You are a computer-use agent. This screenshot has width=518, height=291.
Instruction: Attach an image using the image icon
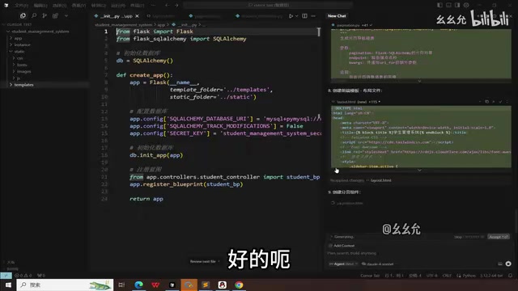pyautogui.click(x=500, y=264)
